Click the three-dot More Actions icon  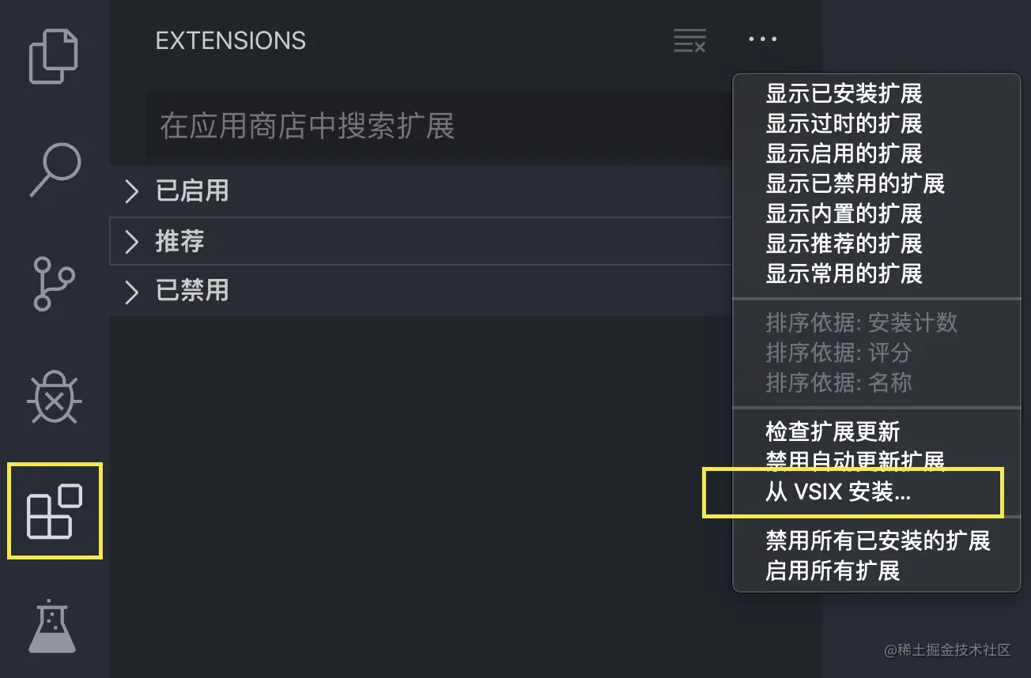[x=763, y=39]
